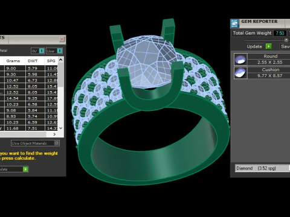Click the table's scroll up arrow
This screenshot has width=290, height=217.
pyautogui.click(x=61, y=60)
